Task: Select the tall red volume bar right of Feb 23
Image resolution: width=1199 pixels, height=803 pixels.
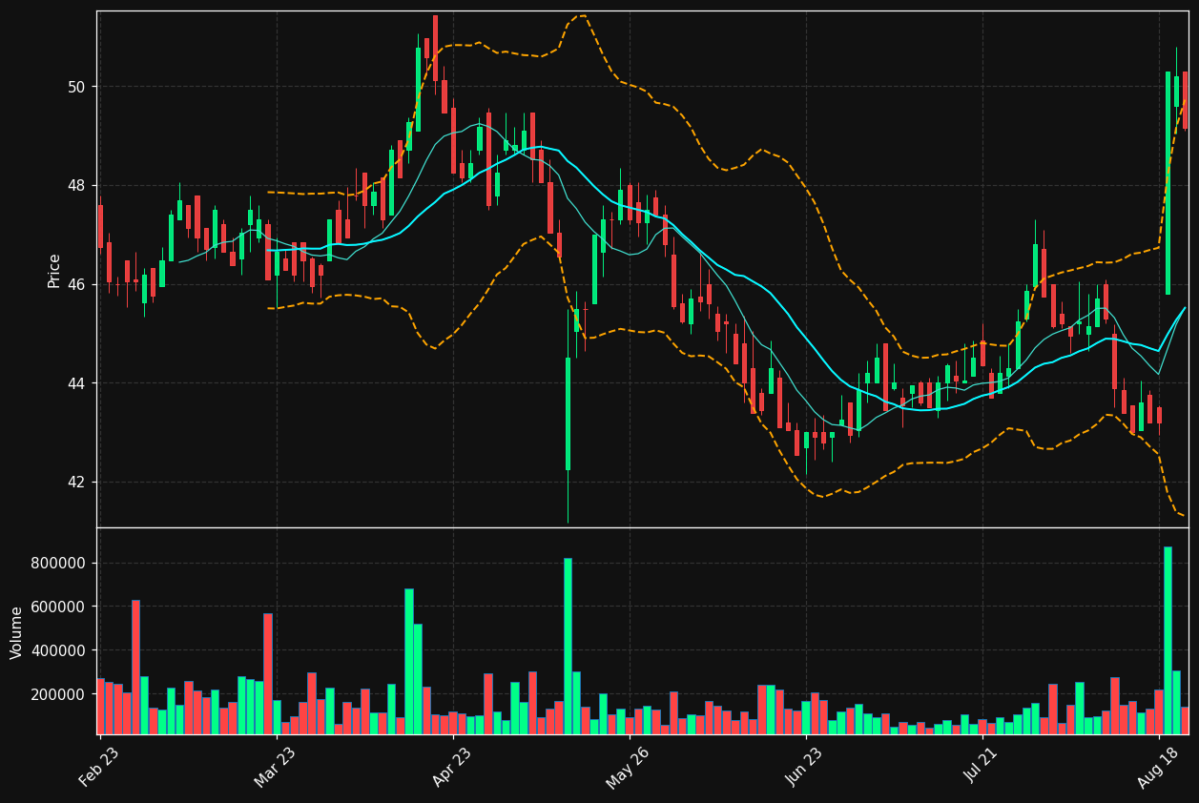Action: click(x=135, y=667)
